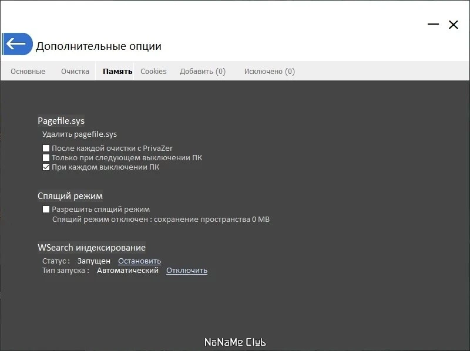Switch to the Основные tab

coord(28,71)
